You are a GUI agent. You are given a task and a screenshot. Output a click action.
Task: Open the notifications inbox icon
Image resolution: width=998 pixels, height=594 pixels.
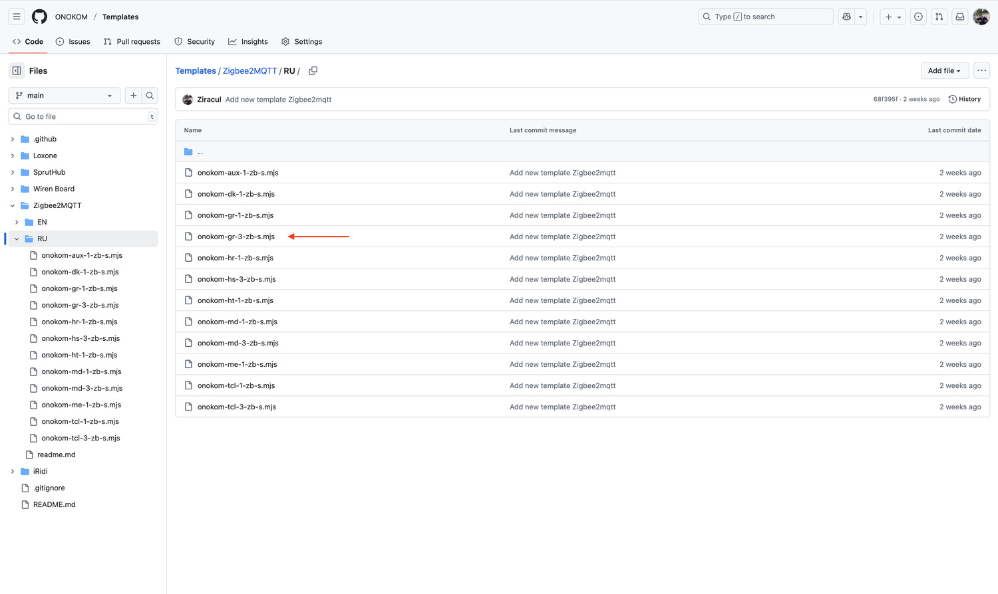pyautogui.click(x=959, y=17)
